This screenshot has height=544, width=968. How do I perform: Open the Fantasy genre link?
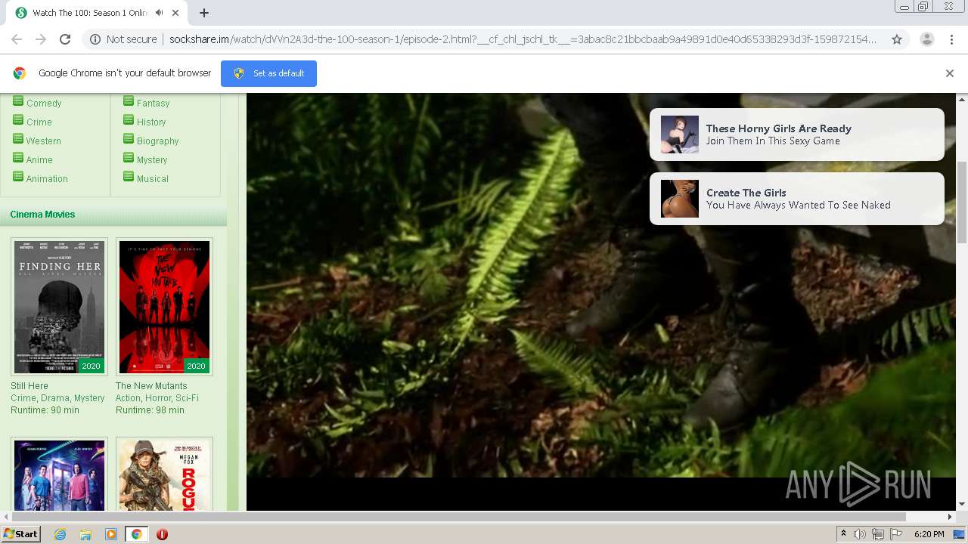[x=153, y=104]
